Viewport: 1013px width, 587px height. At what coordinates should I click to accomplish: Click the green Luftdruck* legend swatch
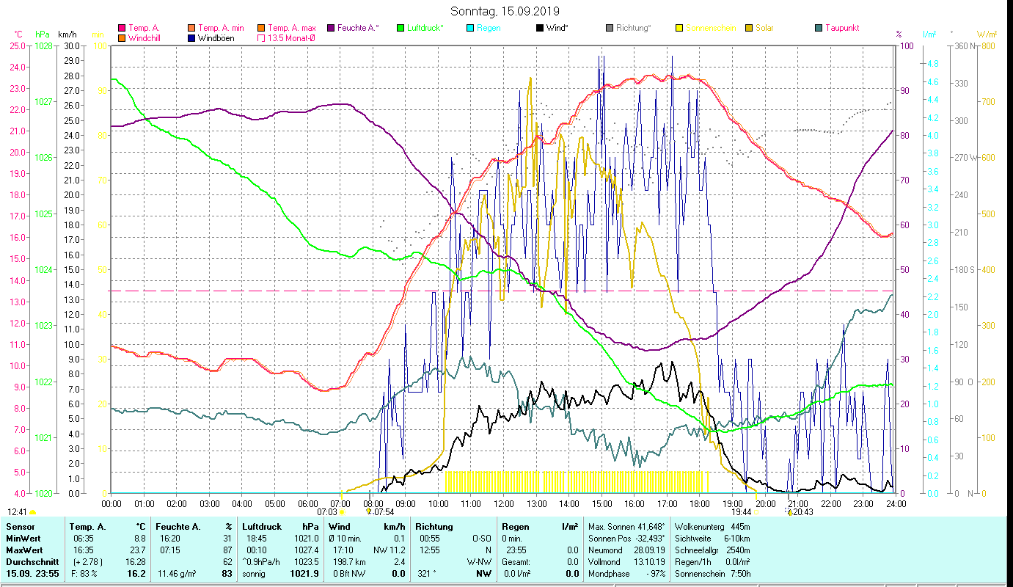[400, 28]
